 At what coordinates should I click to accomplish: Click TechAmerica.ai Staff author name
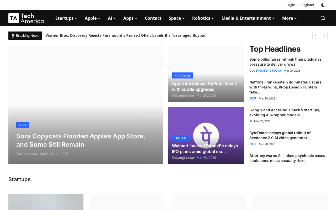[32, 154]
